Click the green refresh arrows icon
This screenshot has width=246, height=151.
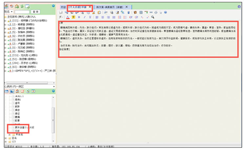(22, 7)
